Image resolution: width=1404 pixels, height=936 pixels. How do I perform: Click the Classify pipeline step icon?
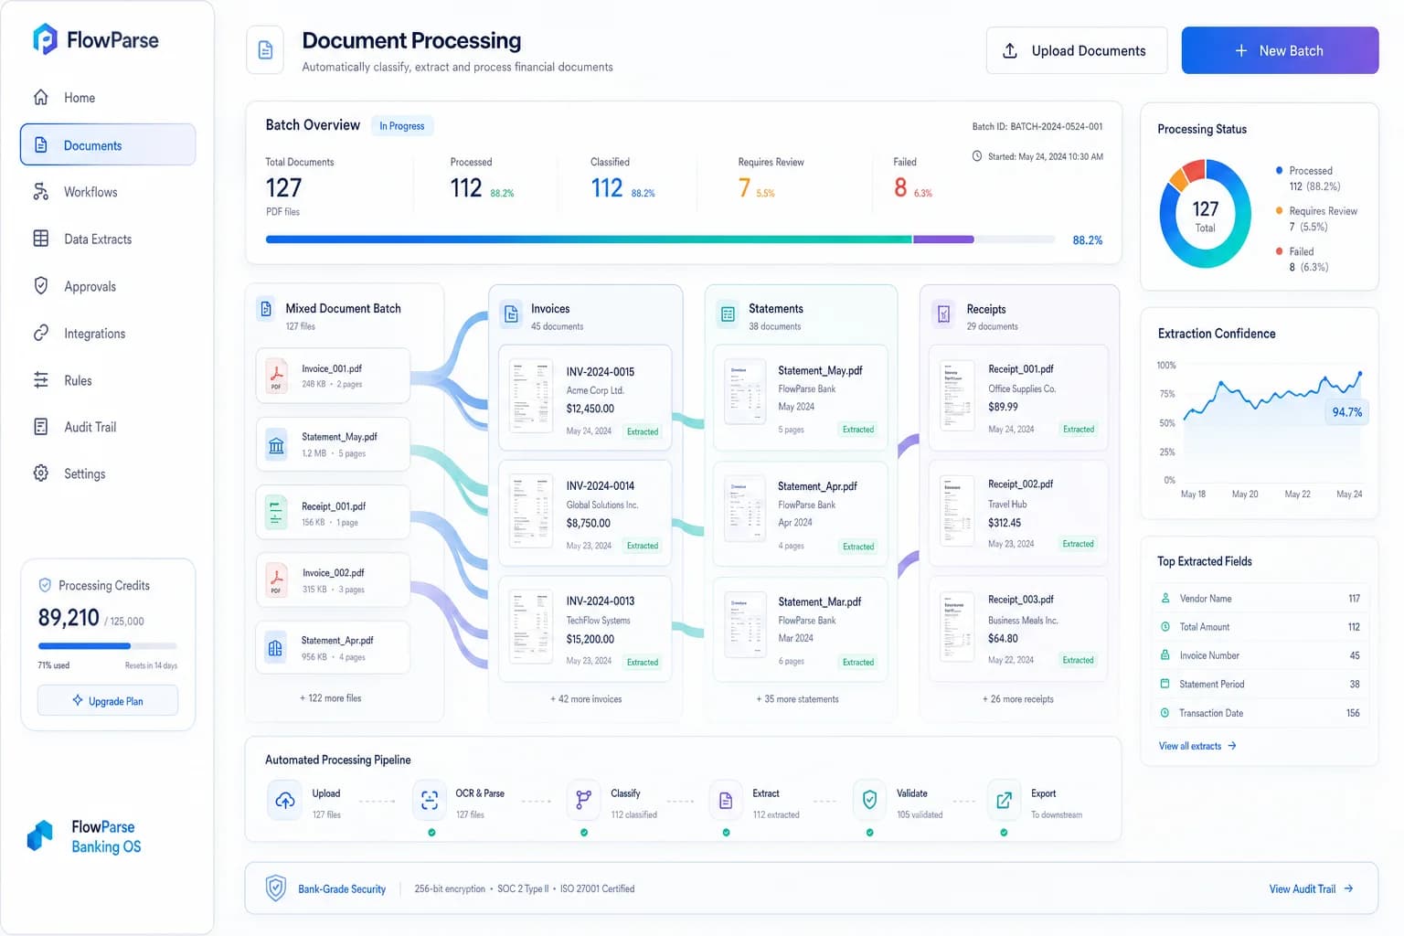click(583, 801)
